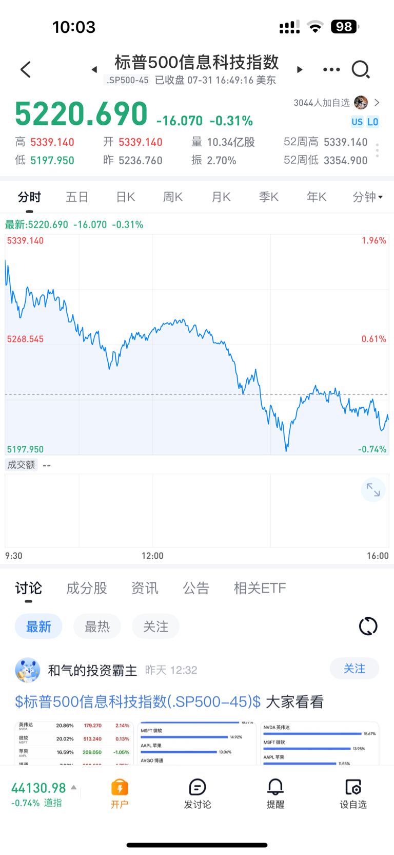Tap the 提醒 bell icon
The width and height of the screenshot is (394, 855).
click(x=275, y=793)
